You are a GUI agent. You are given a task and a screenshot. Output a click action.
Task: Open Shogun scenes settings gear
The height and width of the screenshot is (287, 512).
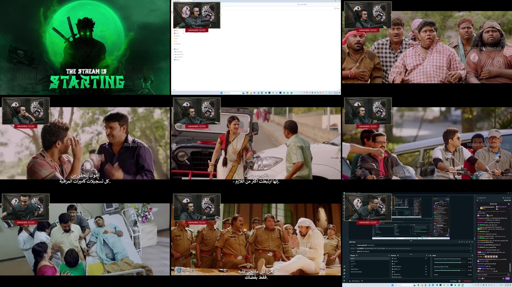(x=357, y=255)
